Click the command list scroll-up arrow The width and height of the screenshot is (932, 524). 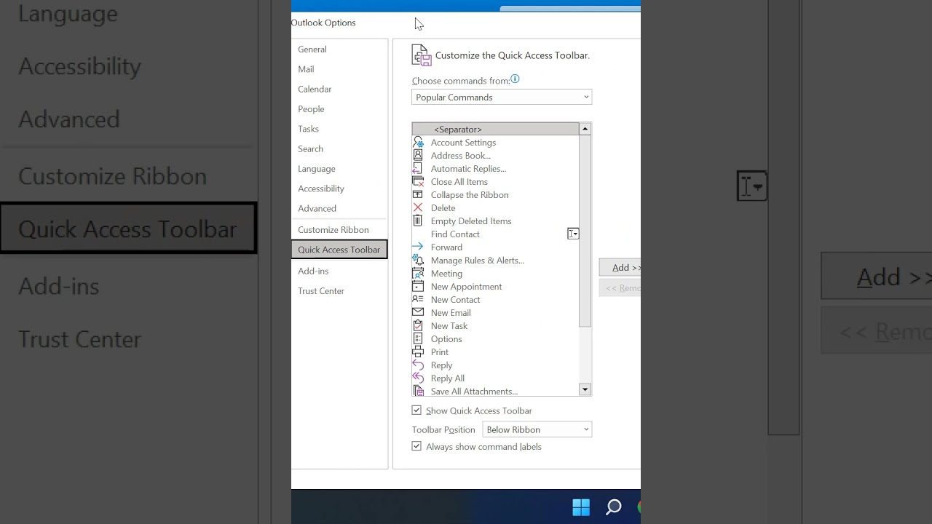585,129
